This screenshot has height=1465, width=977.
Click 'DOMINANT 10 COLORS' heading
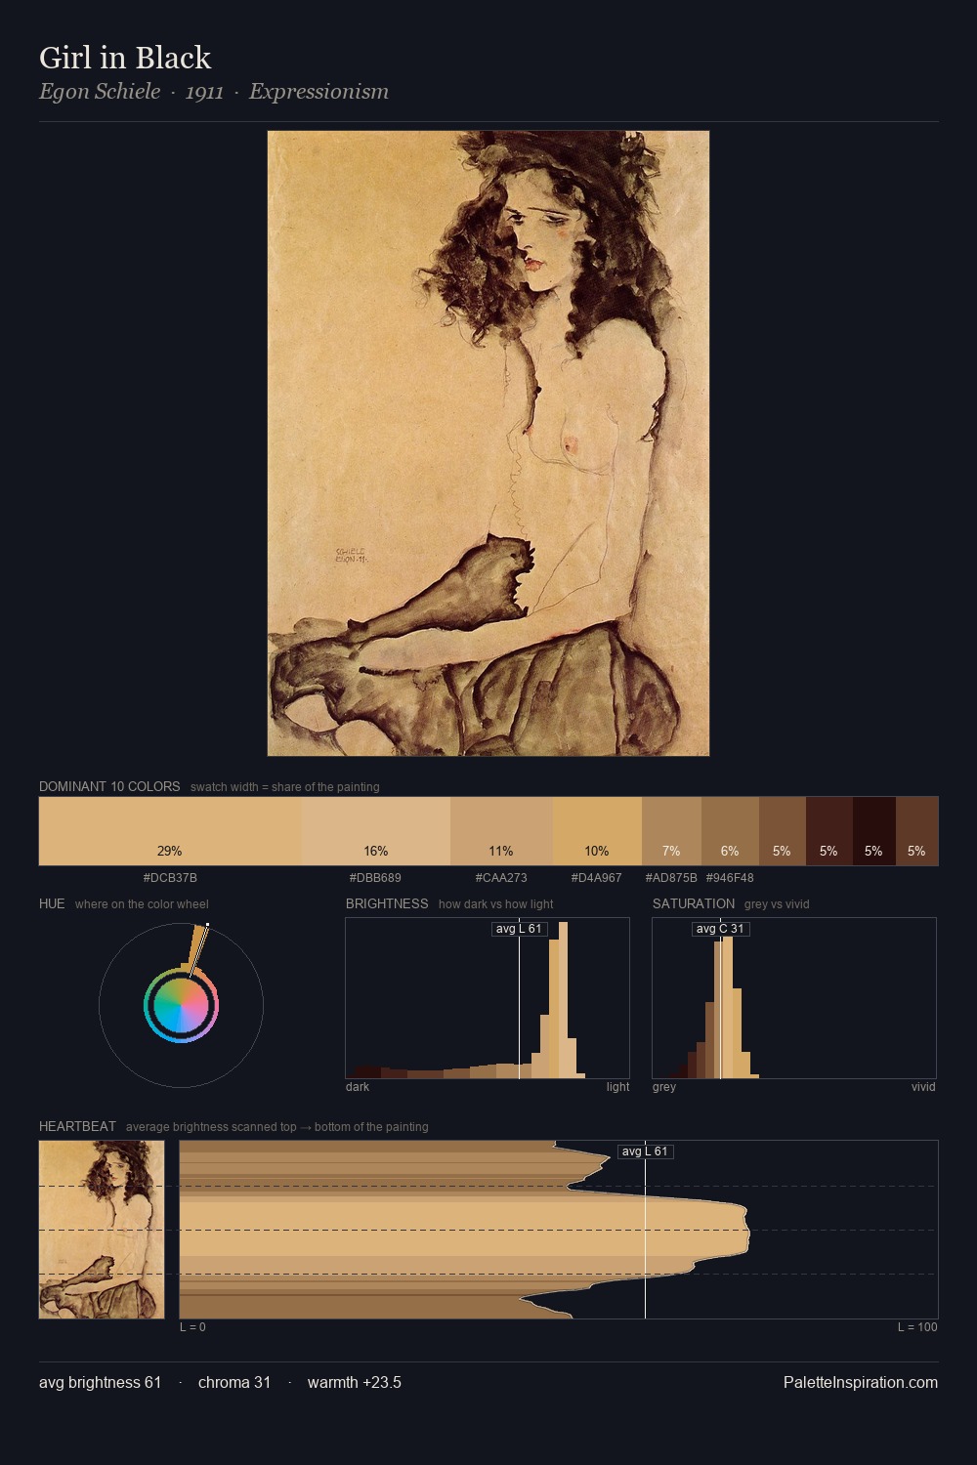point(109,786)
